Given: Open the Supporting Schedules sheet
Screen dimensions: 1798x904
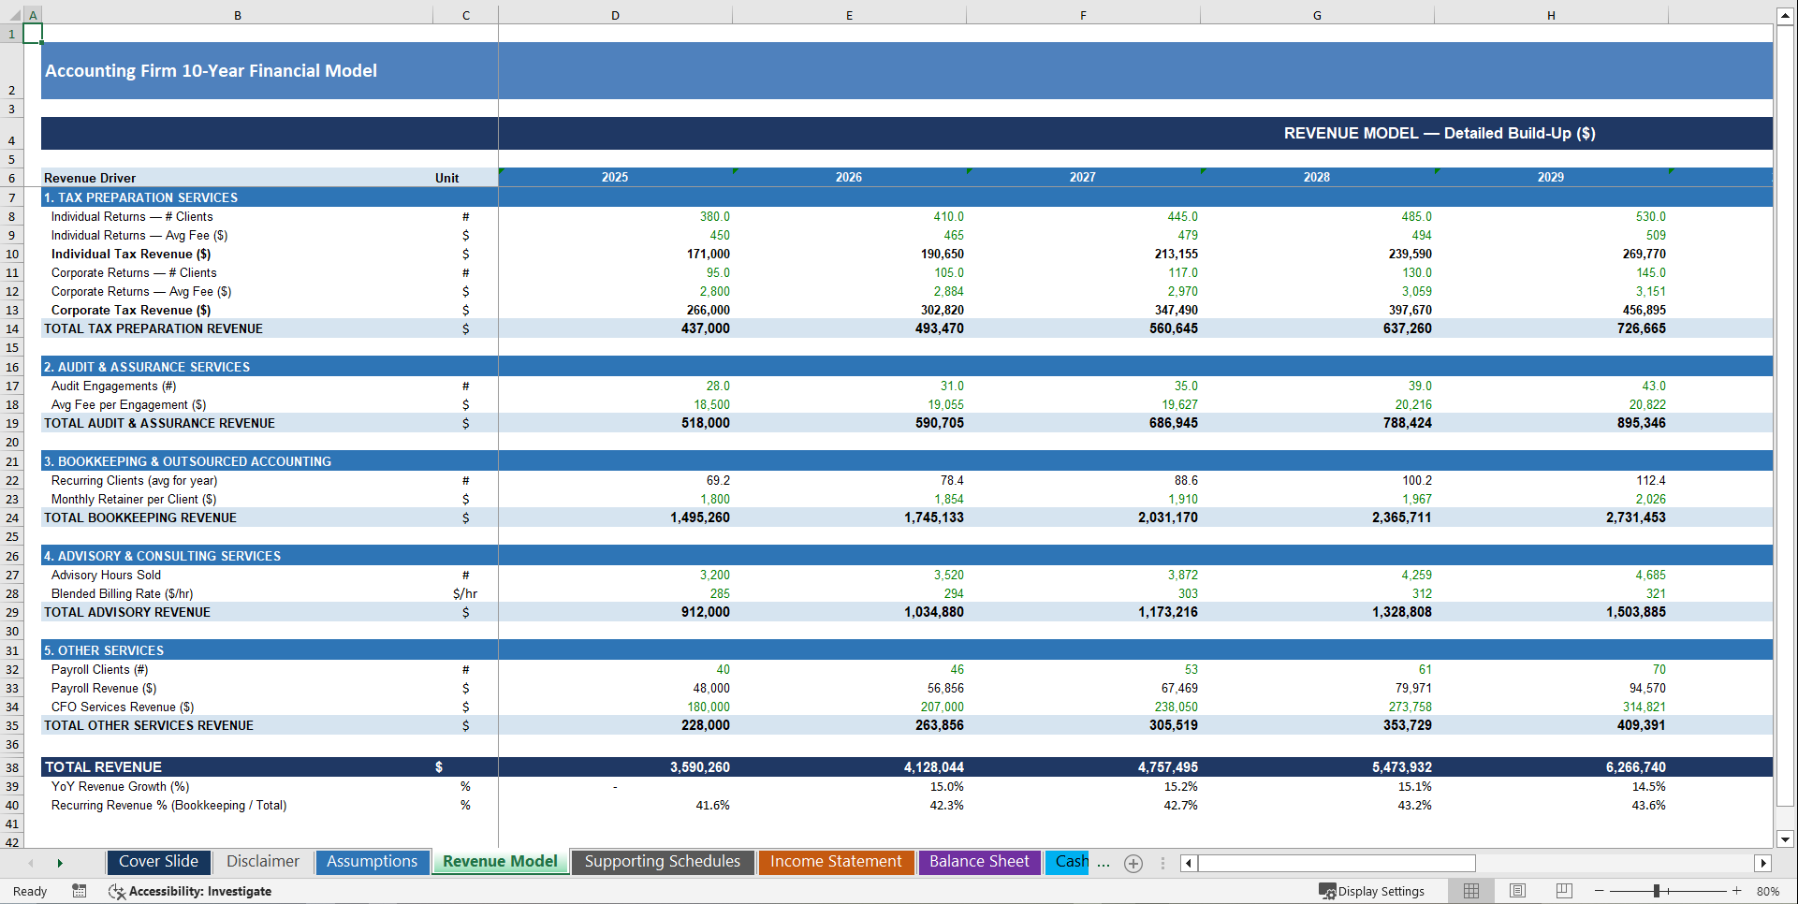Looking at the screenshot, I should pyautogui.click(x=662, y=861).
